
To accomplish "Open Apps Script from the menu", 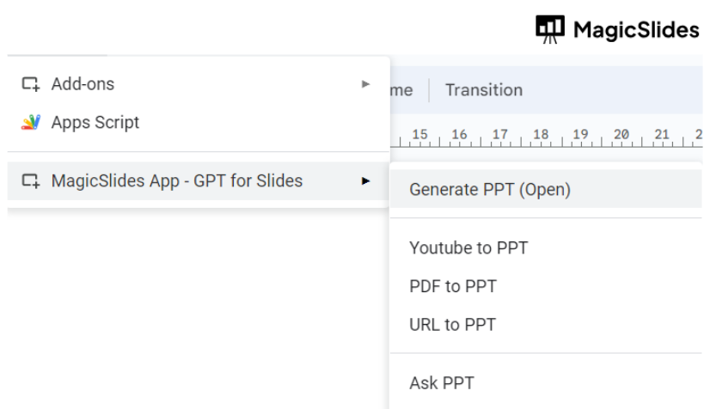I will (x=95, y=122).
